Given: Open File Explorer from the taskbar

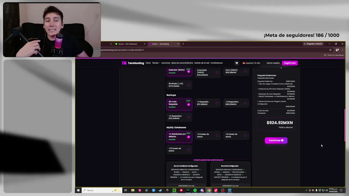Looking at the screenshot, I should click(133, 190).
